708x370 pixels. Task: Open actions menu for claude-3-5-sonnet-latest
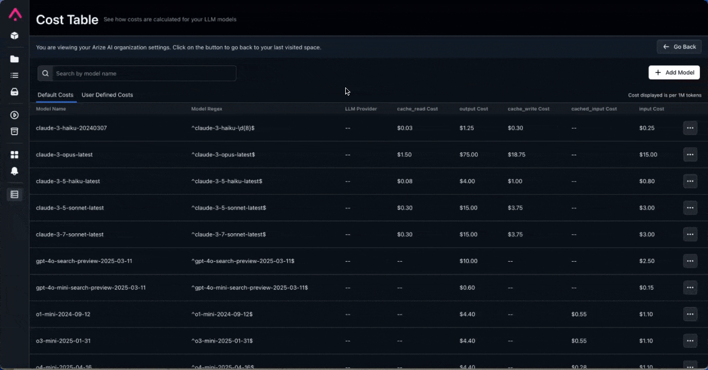coord(690,208)
